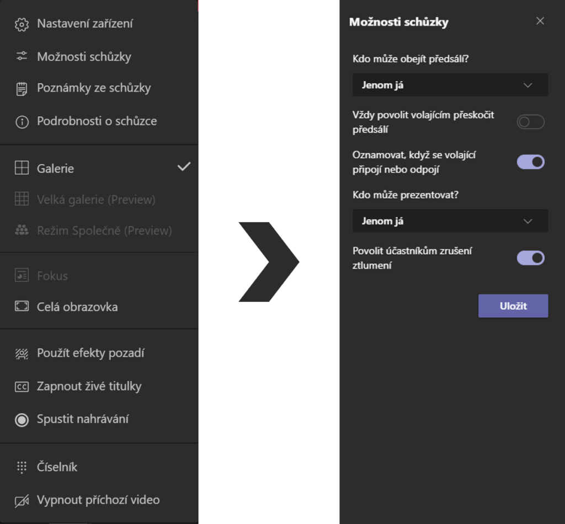The height and width of the screenshot is (524, 565).
Task: Click the background effects icon
Action: pyautogui.click(x=22, y=354)
